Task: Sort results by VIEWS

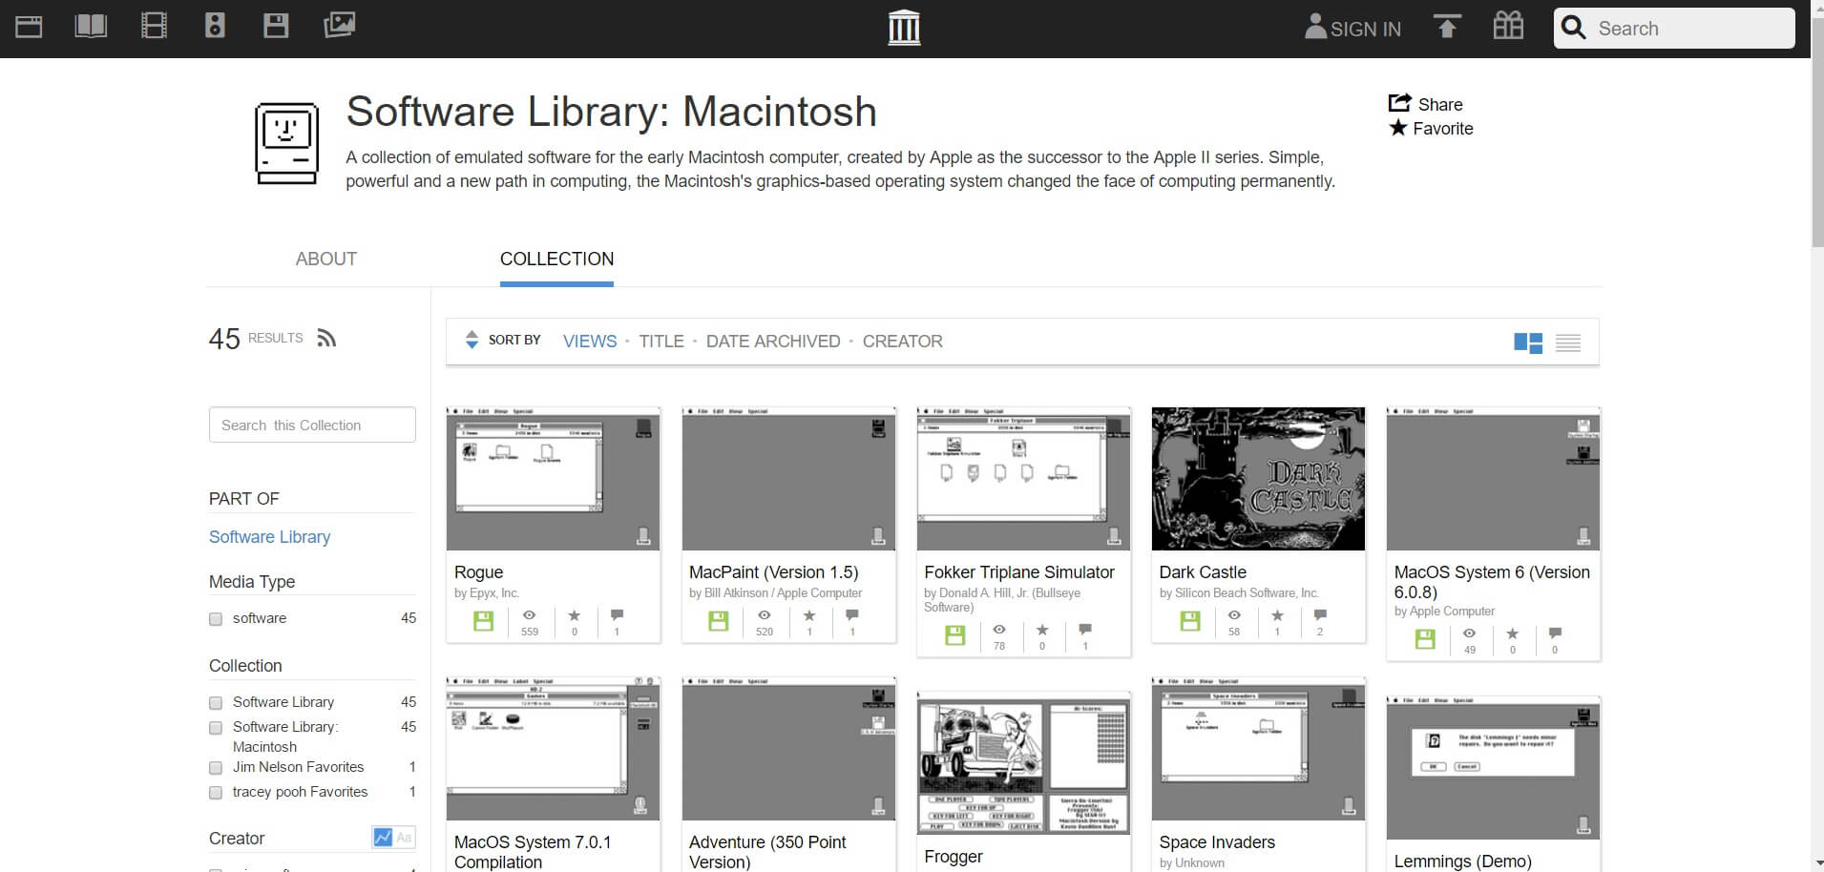Action: tap(590, 341)
